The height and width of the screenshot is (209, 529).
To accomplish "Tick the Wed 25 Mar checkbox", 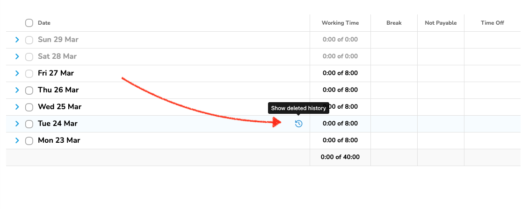I will coord(29,107).
